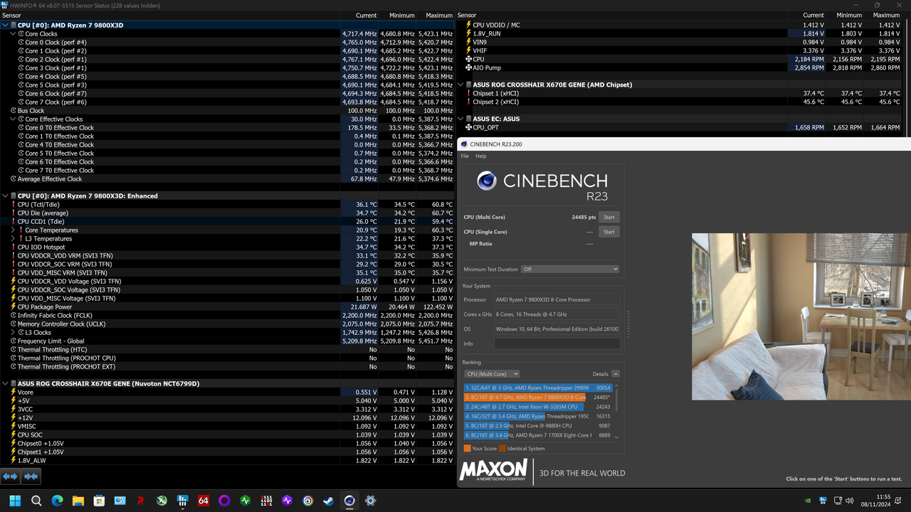Viewport: 911px width, 512px height.
Task: Select the Thermal Throttling (HTC) row
Action: pos(227,350)
